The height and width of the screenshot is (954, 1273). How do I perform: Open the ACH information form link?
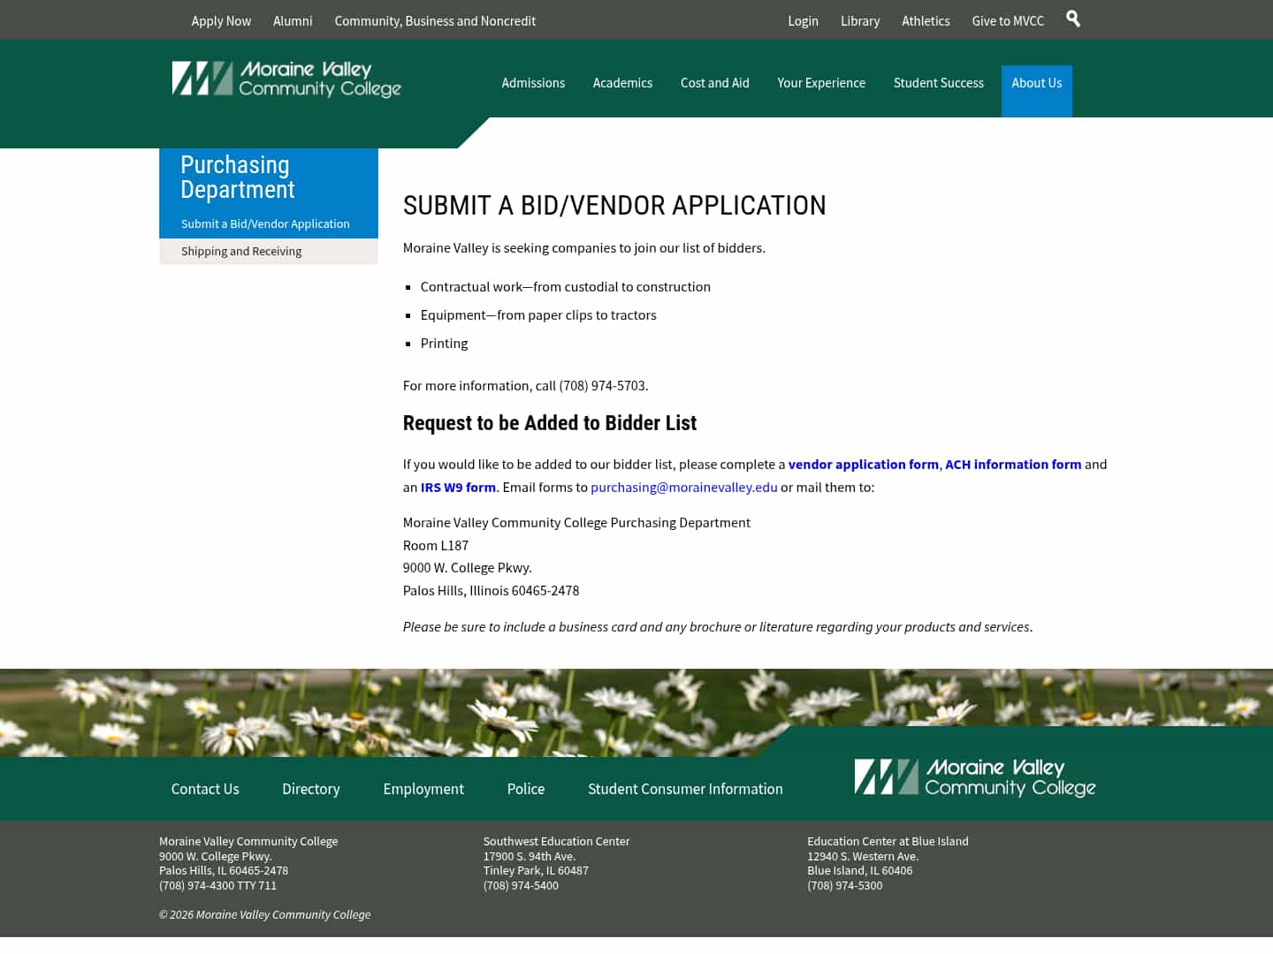pos(1013,465)
